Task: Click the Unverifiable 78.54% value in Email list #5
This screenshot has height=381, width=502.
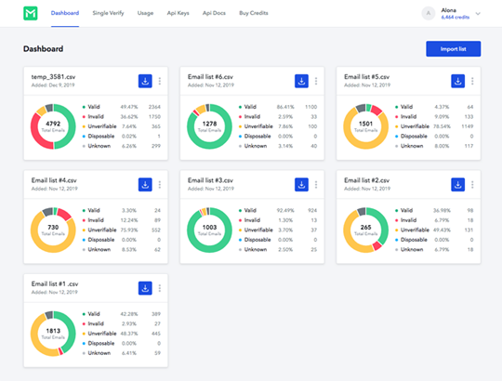Action: tap(442, 126)
